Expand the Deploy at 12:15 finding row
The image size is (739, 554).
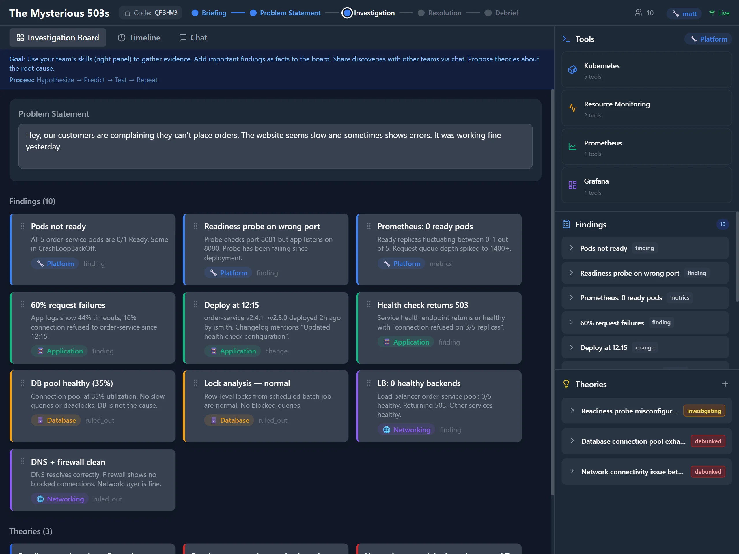(x=571, y=347)
